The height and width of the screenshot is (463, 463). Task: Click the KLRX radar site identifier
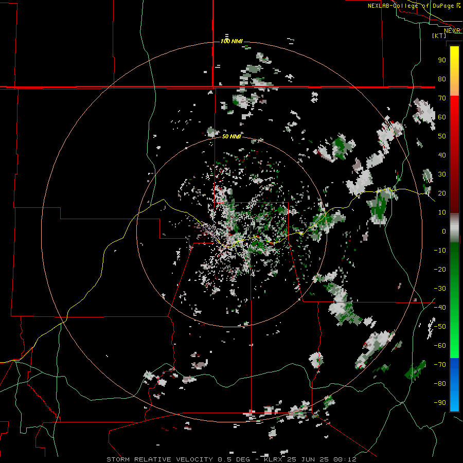tap(274, 459)
